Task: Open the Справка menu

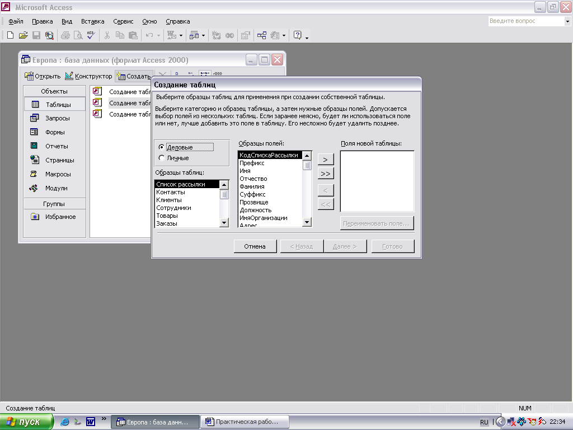Action: pos(177,21)
